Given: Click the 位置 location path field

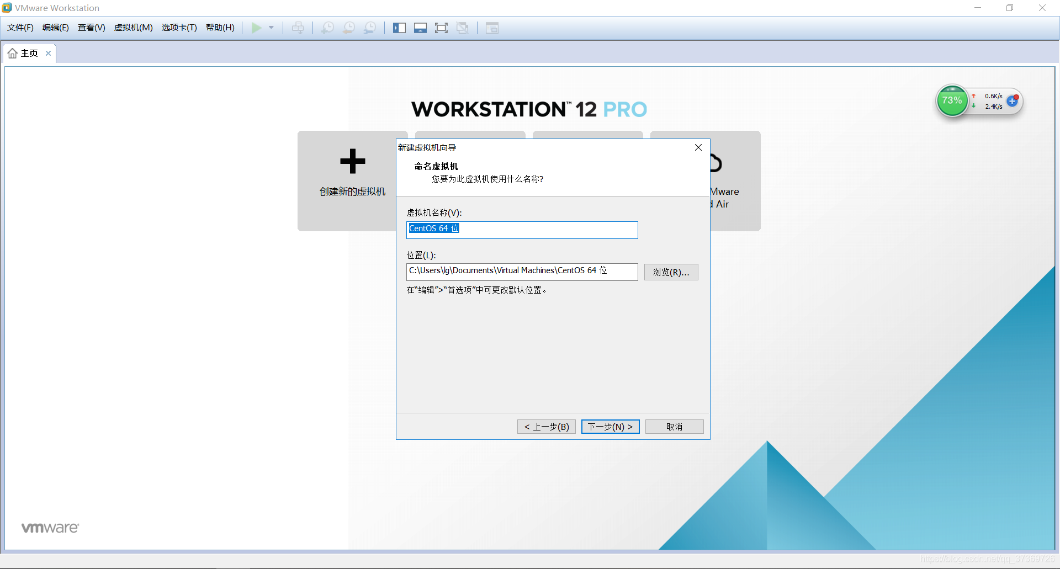Looking at the screenshot, I should coord(522,272).
